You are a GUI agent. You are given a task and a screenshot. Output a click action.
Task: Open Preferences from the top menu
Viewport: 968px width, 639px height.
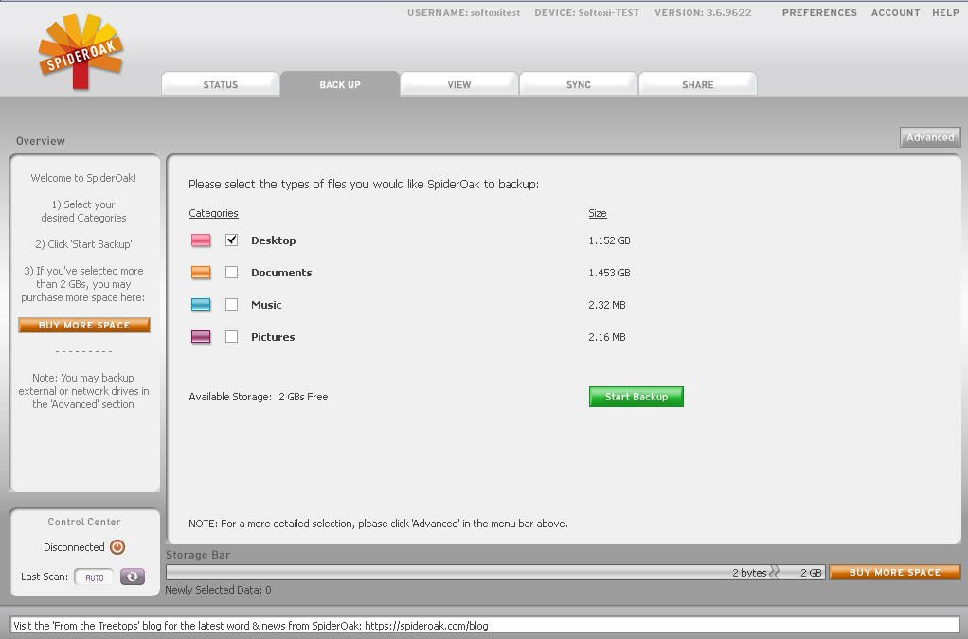click(819, 13)
